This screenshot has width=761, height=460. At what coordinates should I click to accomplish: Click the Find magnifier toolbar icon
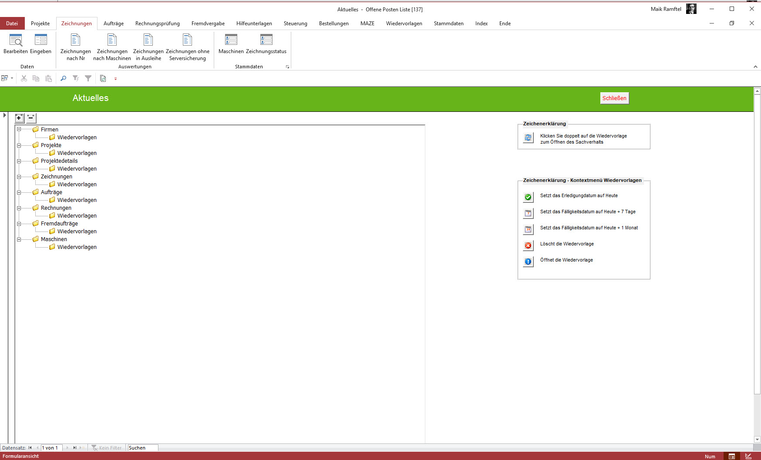64,78
